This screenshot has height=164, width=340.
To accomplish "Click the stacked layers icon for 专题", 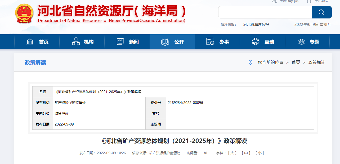I will point(301,42).
